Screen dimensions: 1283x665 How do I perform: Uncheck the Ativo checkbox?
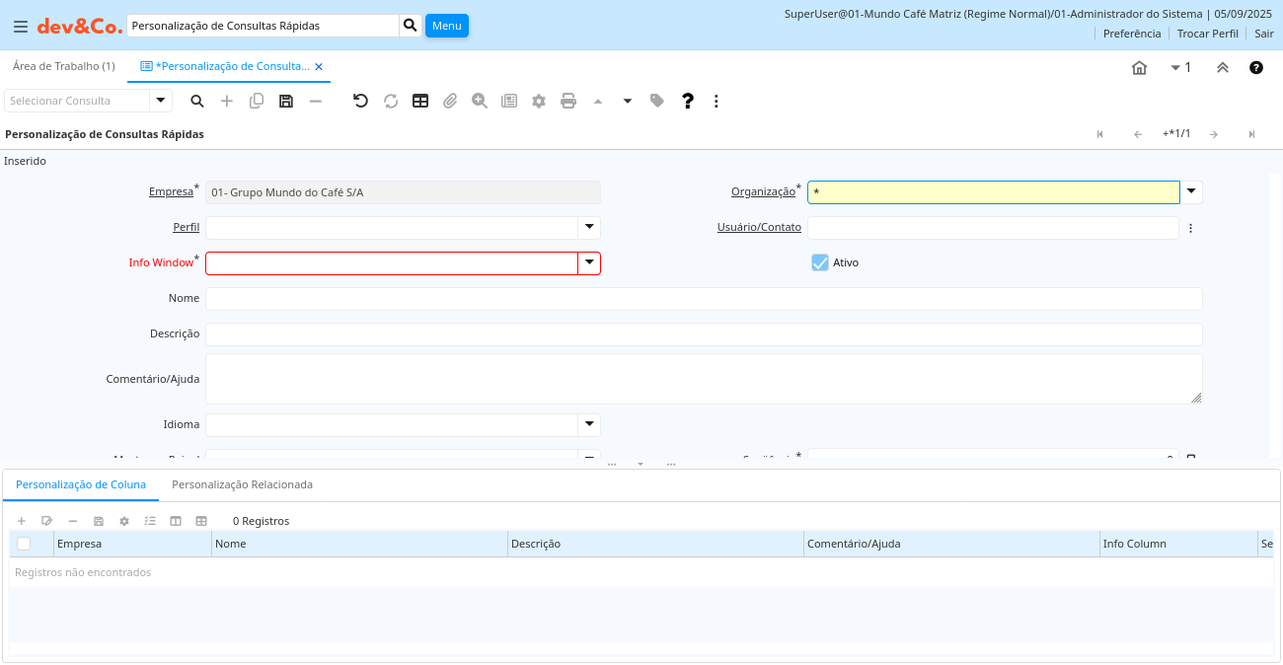(820, 262)
